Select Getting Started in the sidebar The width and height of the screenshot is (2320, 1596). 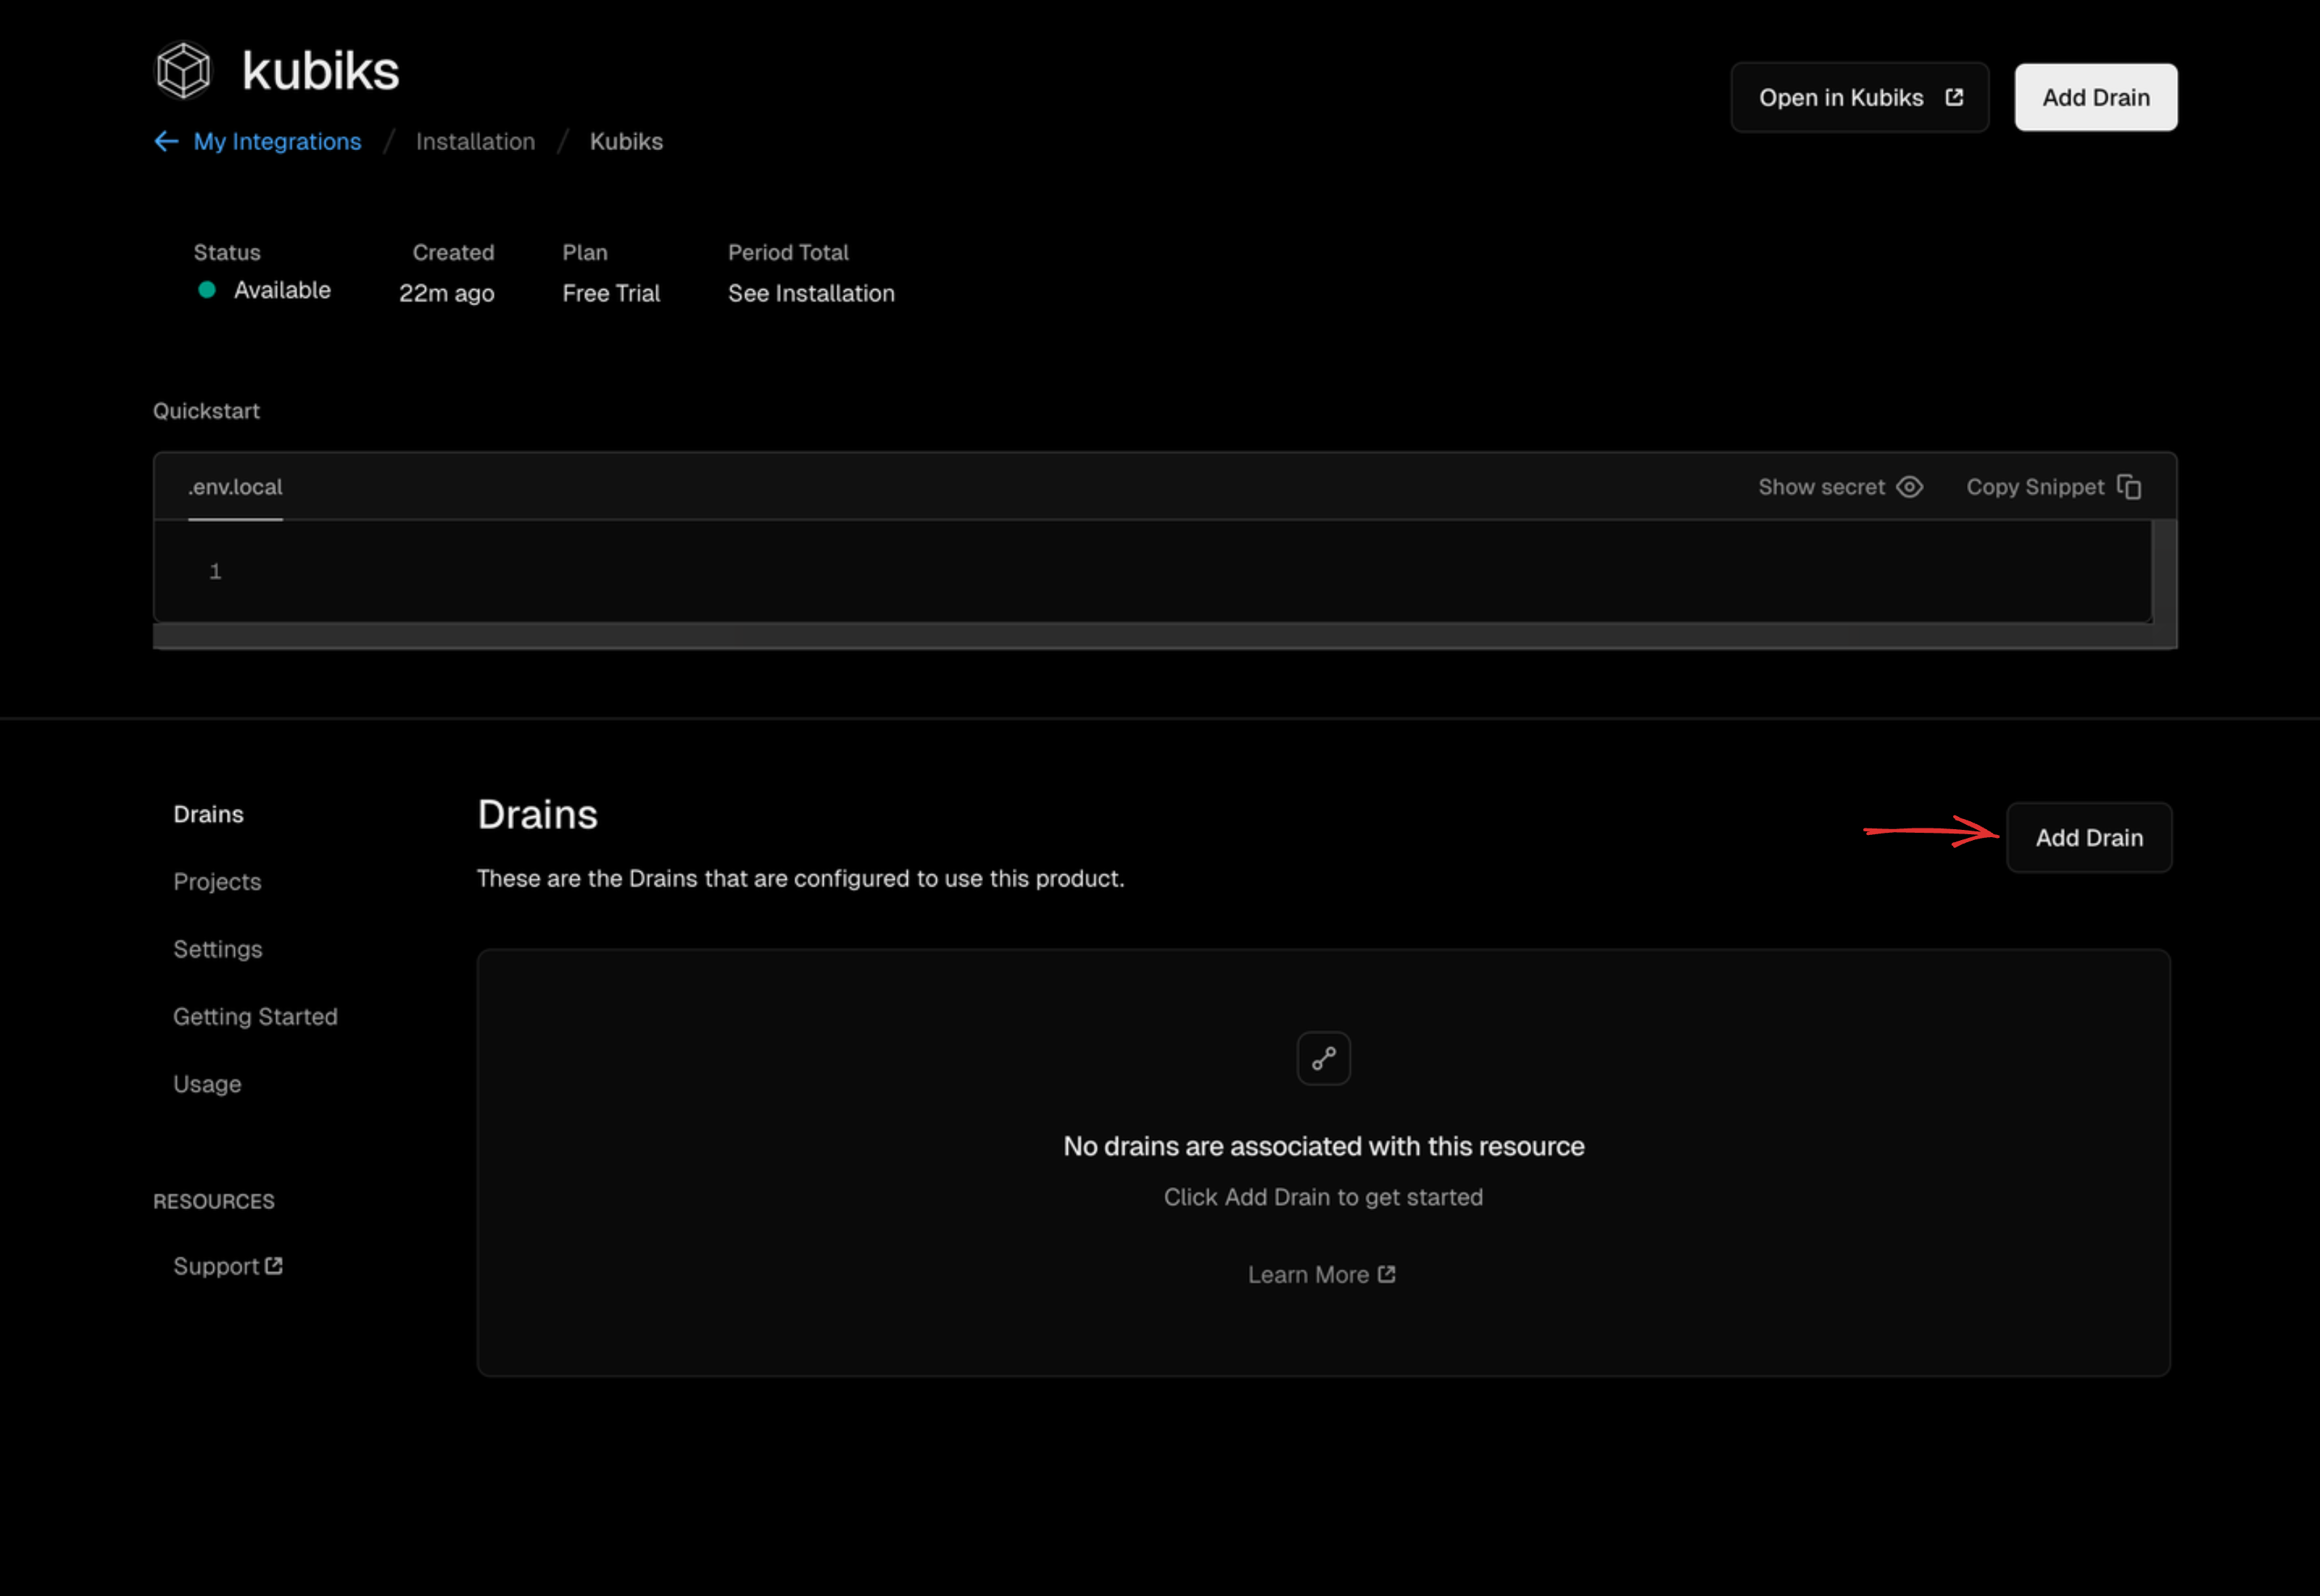[256, 1016]
